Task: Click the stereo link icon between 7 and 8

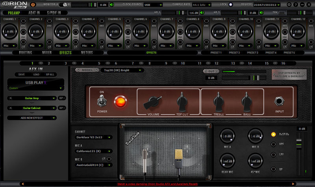Action: point(141,63)
